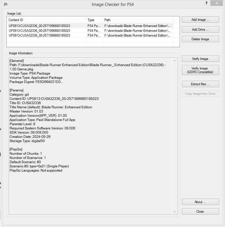
Task: Click the 'Package Digest: FE5D66A031D0...' line
Action: point(36,82)
